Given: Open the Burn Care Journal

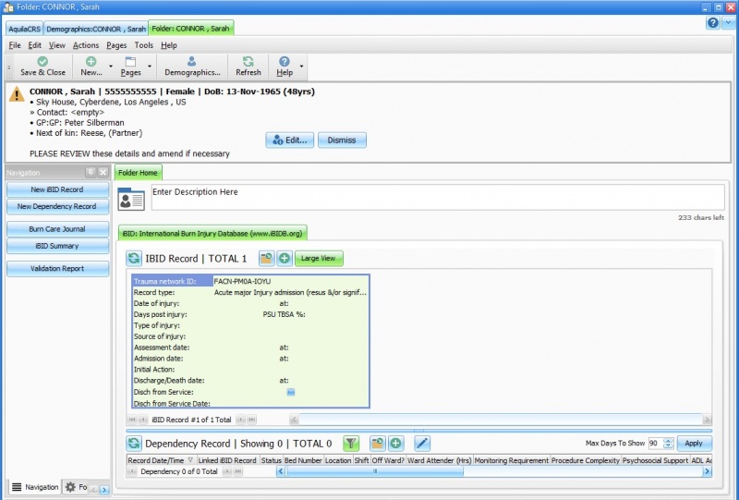Looking at the screenshot, I should [x=56, y=228].
